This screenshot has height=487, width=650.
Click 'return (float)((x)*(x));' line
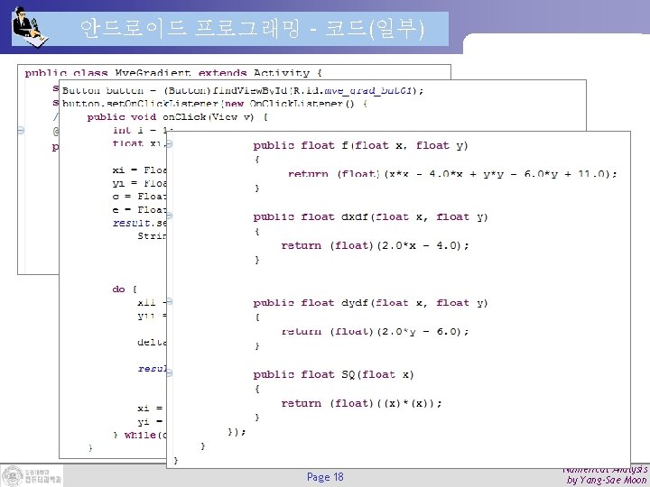pyautogui.click(x=361, y=403)
